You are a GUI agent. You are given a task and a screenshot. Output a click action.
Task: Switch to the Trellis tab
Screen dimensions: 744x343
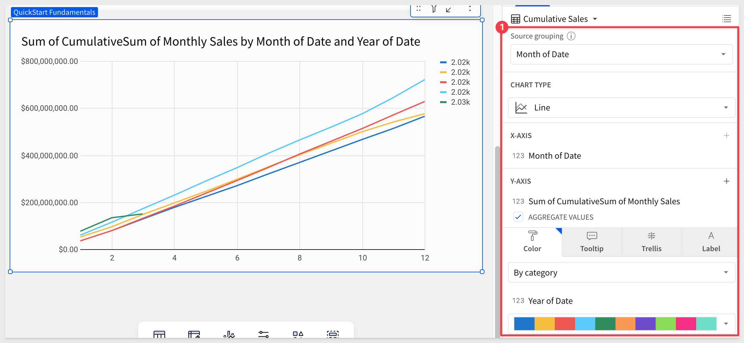[651, 242]
